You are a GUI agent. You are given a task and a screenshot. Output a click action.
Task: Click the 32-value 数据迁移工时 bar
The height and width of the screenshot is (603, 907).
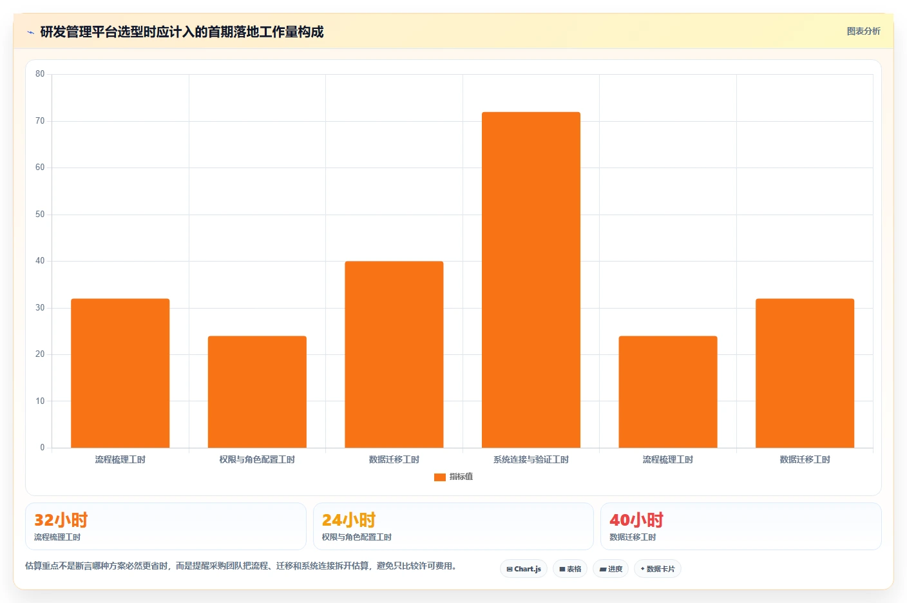click(x=805, y=373)
